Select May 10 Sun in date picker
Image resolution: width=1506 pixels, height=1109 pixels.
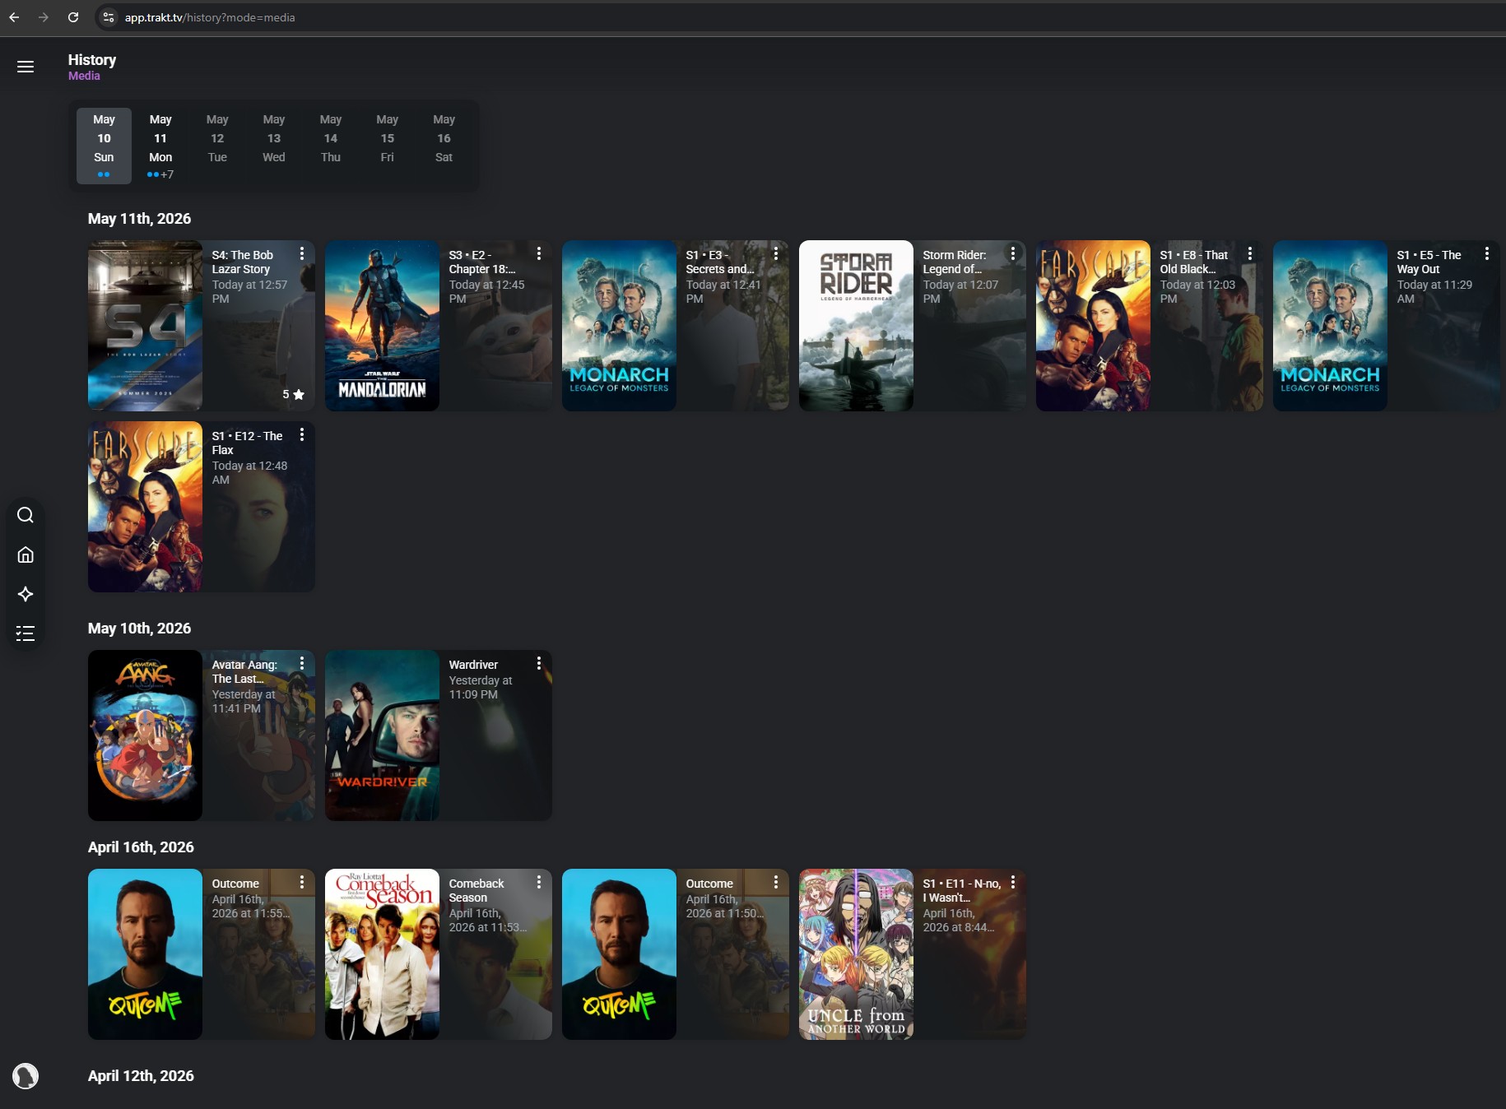coord(104,146)
